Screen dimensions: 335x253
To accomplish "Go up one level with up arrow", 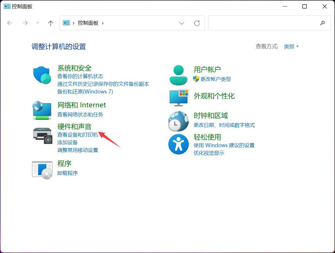I will tap(51, 23).
